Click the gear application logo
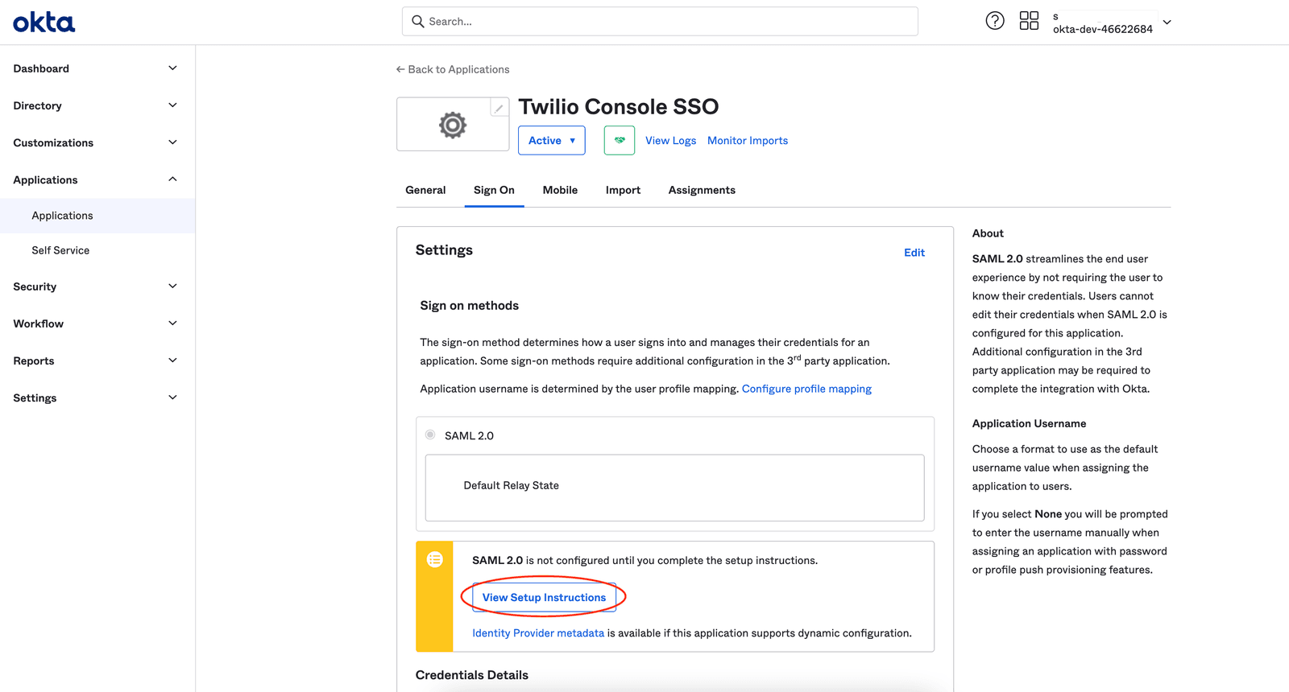The image size is (1289, 692). (x=452, y=126)
